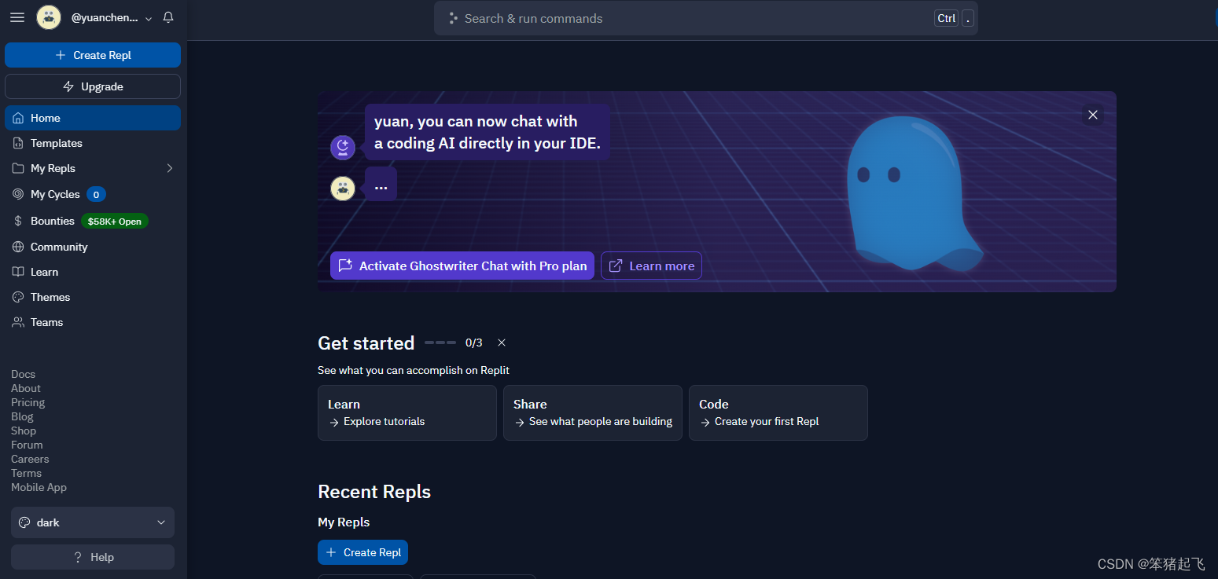1218x579 pixels.
Task: Open the dark theme selector dropdown
Action: (93, 522)
